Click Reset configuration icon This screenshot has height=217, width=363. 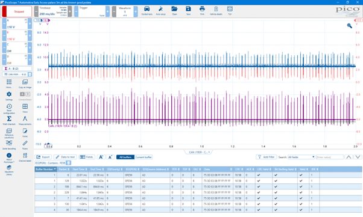pos(9,108)
